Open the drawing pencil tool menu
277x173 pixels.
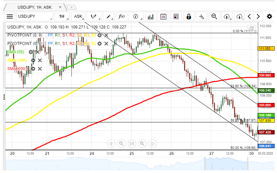tap(109, 16)
